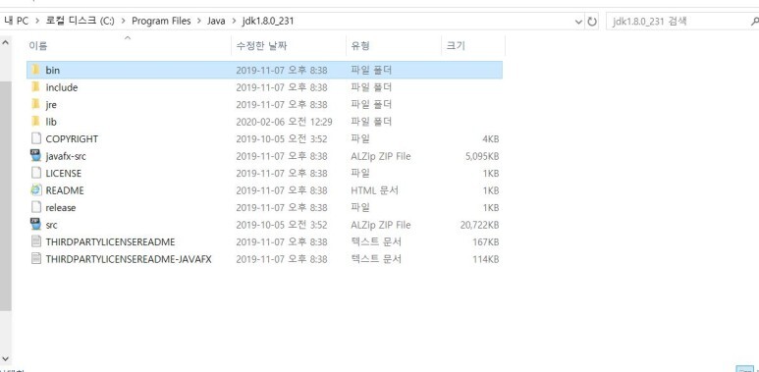Click the COPYRIGHT file icon
This screenshot has width=759, height=372.
point(35,138)
